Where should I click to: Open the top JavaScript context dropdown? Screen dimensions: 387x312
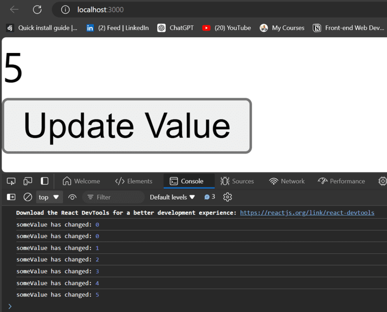click(49, 197)
